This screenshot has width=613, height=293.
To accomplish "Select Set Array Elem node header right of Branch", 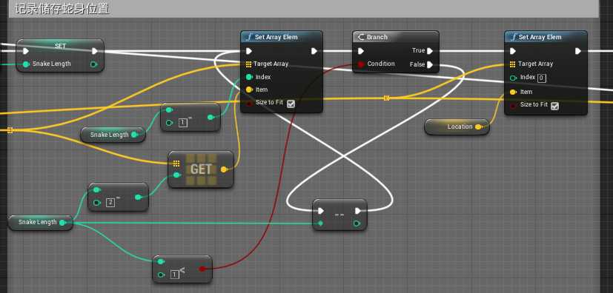I will 546,37.
